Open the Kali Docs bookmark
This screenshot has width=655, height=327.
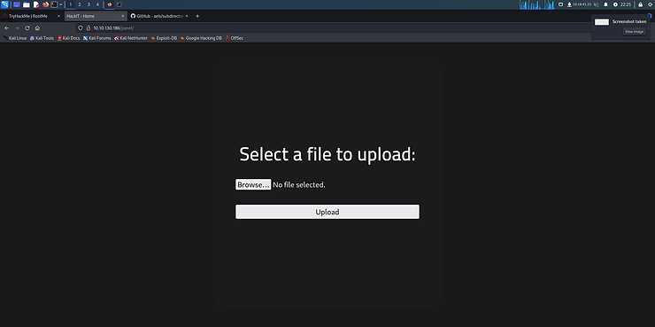[68, 38]
